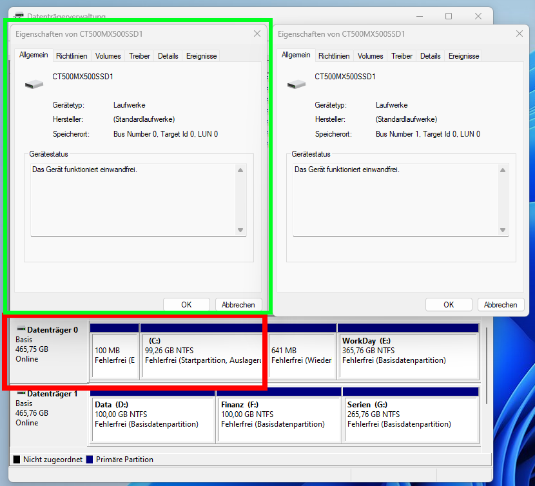This screenshot has width=535, height=486.
Task: Click the '465,76 GB' size under Datenträger 1
Action: (32, 413)
